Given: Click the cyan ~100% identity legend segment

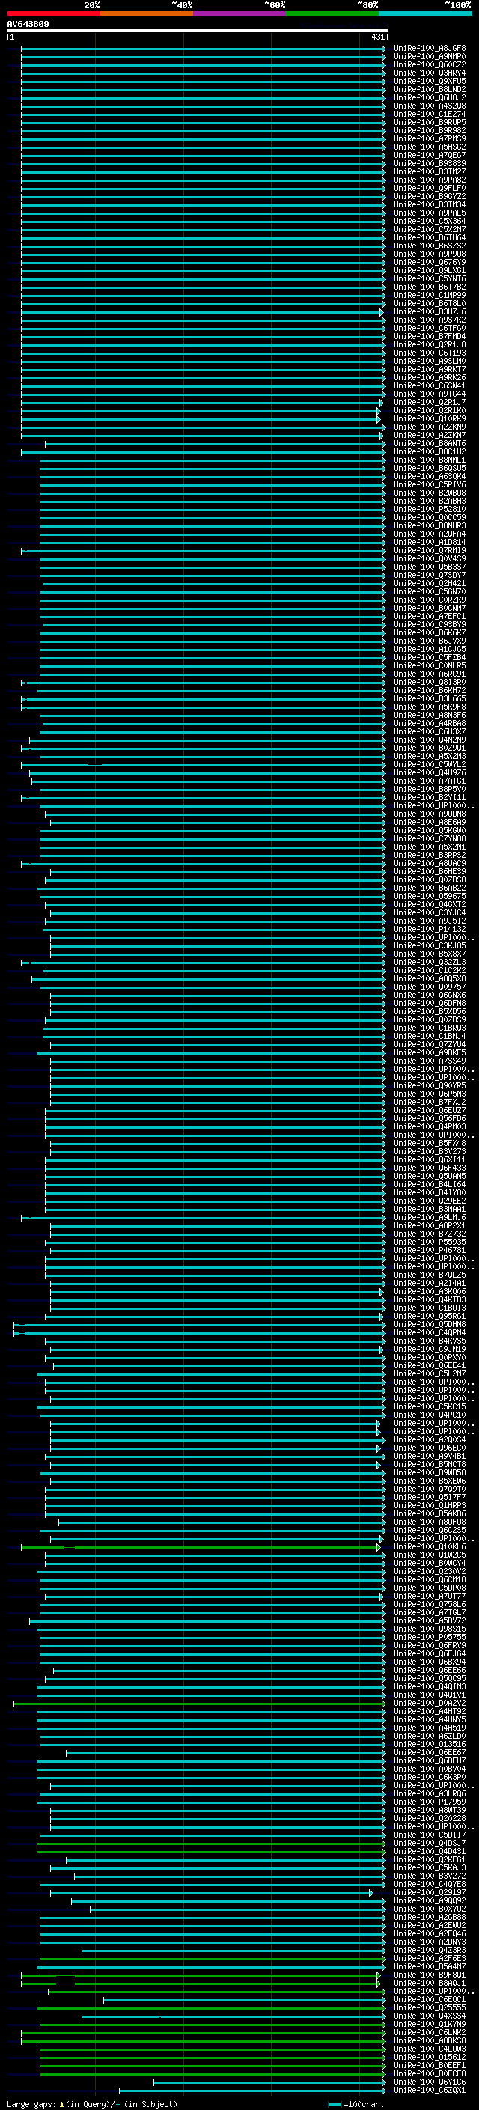Looking at the screenshot, I should pos(425,13).
